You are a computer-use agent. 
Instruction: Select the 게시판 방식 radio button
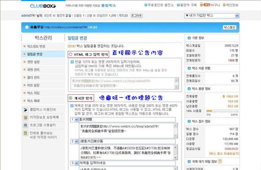click(71, 98)
